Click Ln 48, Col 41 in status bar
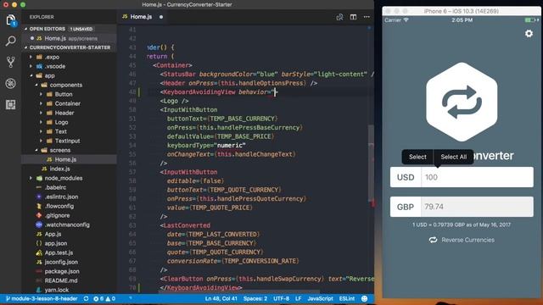Image resolution: width=543 pixels, height=305 pixels. tap(221, 298)
